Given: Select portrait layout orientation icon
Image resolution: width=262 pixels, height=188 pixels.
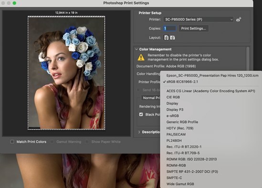Looking at the screenshot, I should [166, 38].
